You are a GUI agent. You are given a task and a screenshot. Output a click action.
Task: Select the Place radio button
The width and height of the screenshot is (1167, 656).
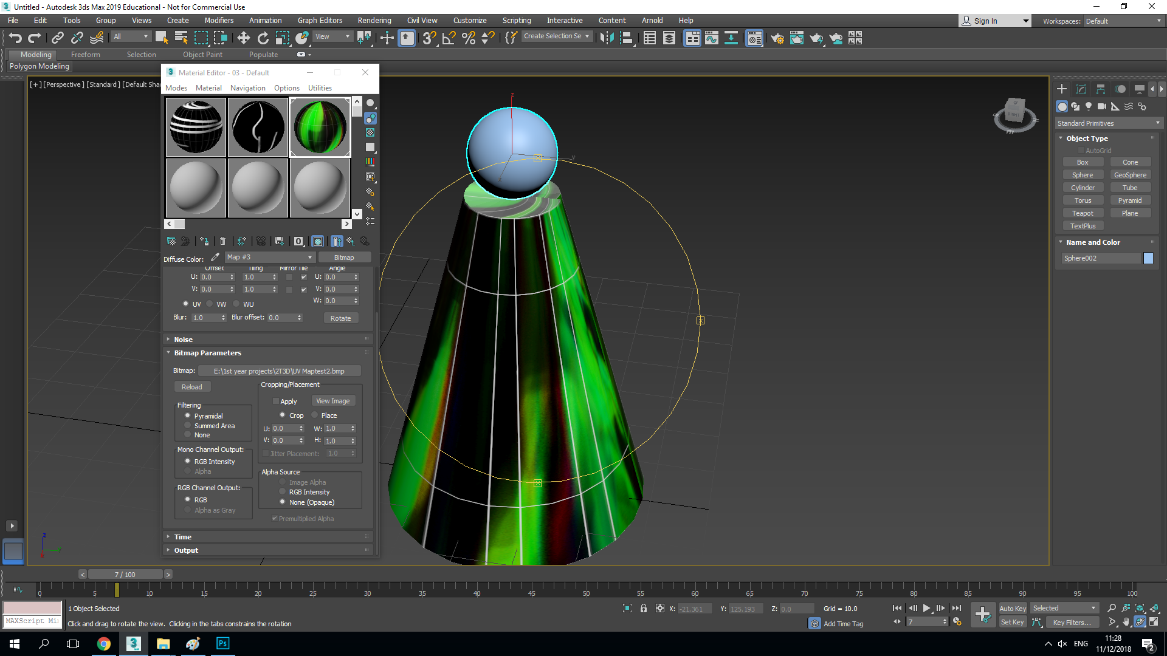tap(315, 415)
